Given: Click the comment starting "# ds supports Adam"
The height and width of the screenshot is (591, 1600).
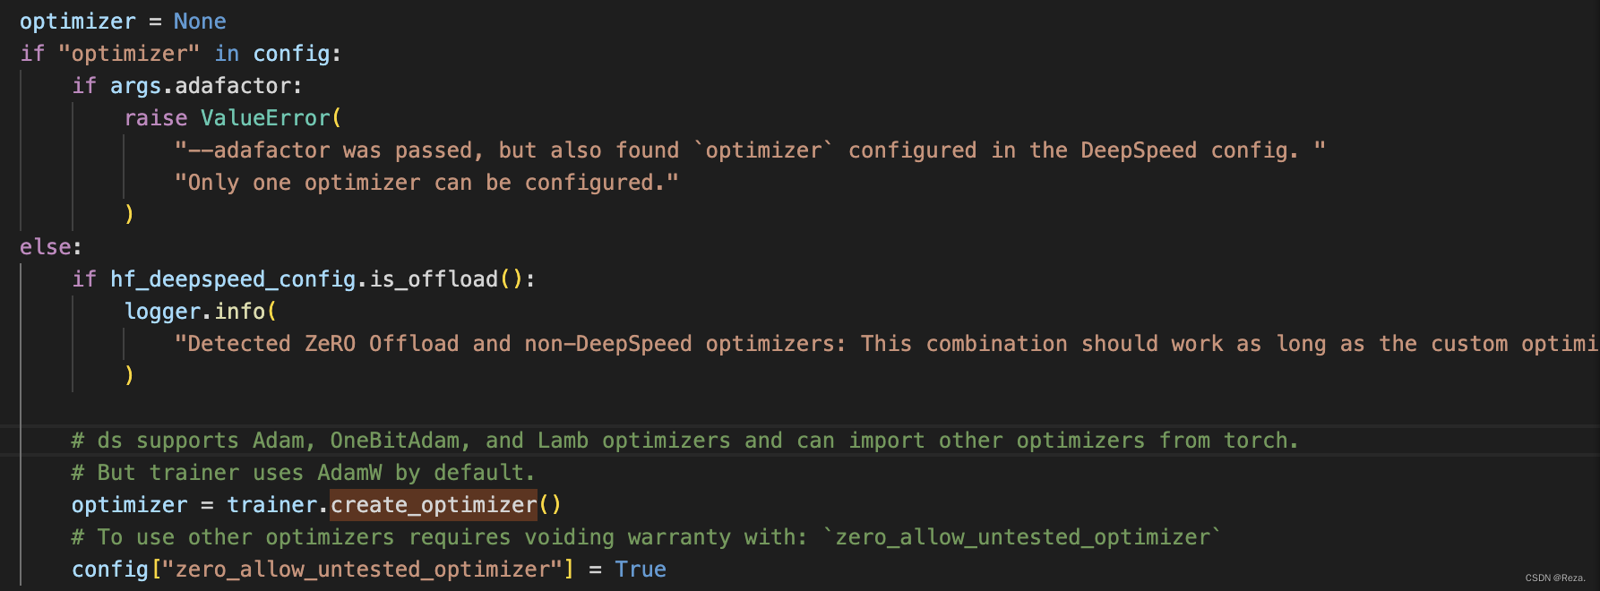Looking at the screenshot, I should click(684, 441).
